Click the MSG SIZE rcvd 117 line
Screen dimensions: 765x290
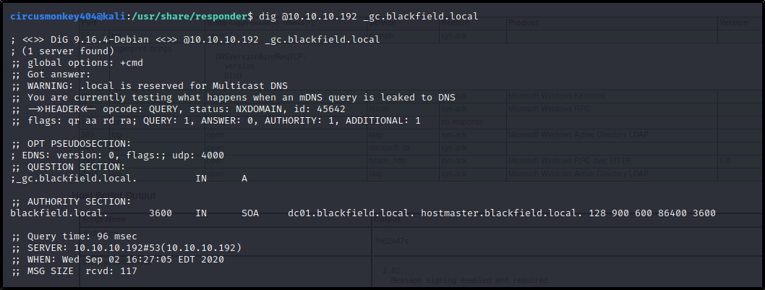[x=74, y=271]
